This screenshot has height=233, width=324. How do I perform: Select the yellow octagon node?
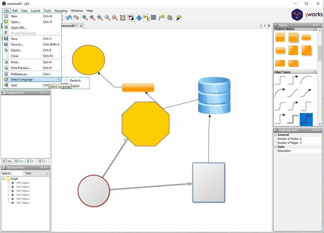tap(146, 124)
